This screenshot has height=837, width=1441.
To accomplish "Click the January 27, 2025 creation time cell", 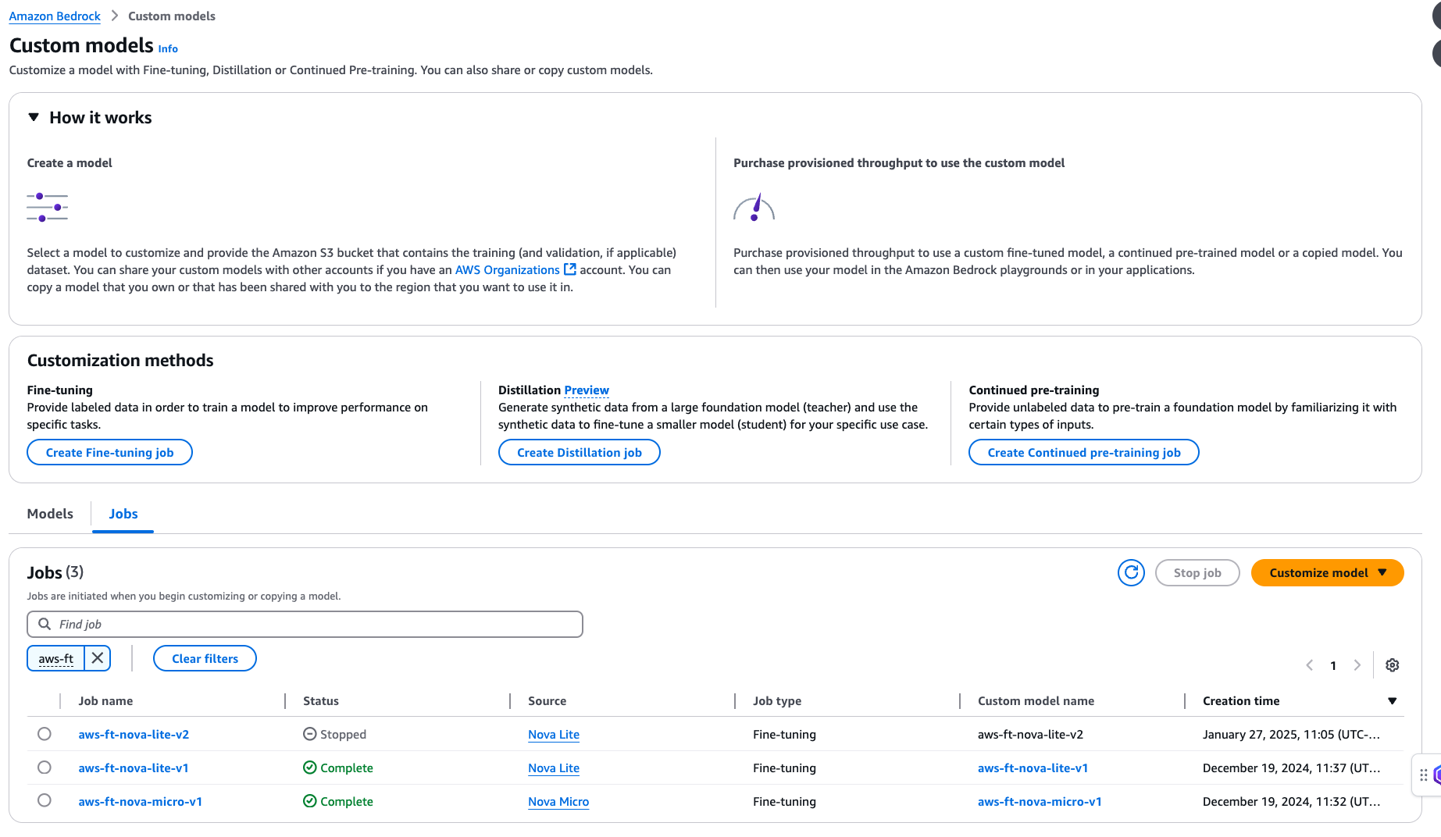I will [x=1291, y=735].
